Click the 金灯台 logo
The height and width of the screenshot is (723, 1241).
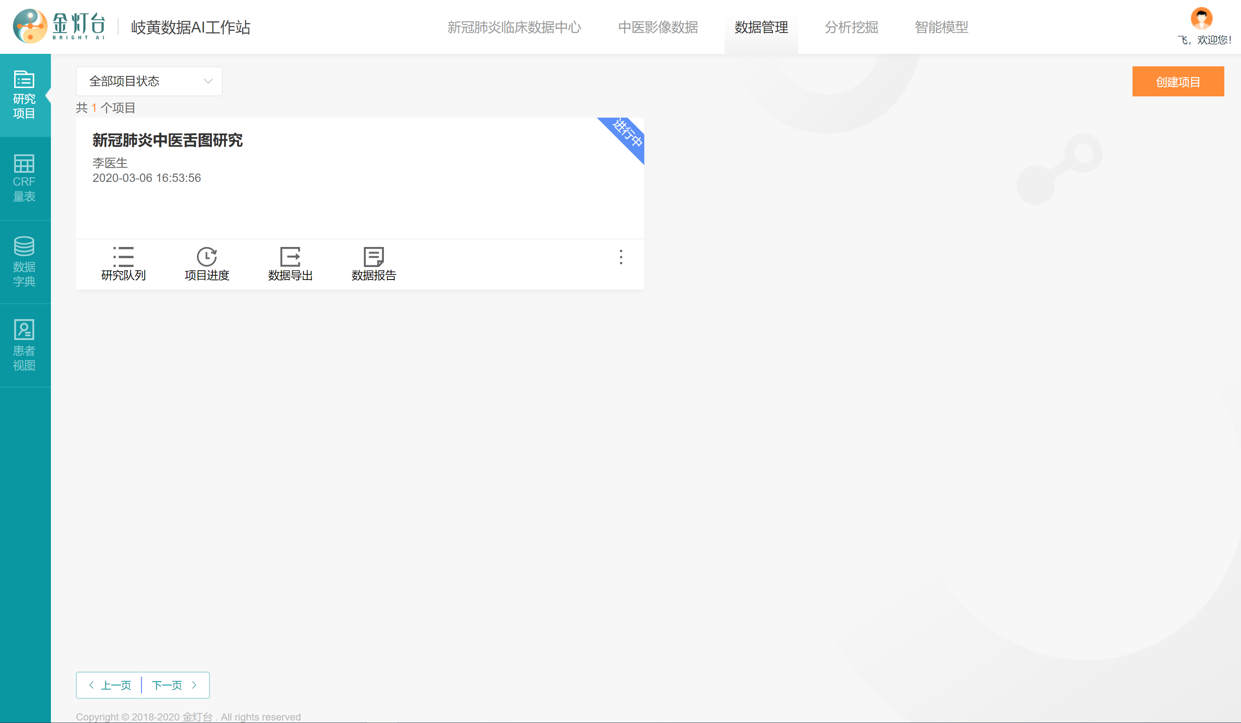pyautogui.click(x=59, y=25)
